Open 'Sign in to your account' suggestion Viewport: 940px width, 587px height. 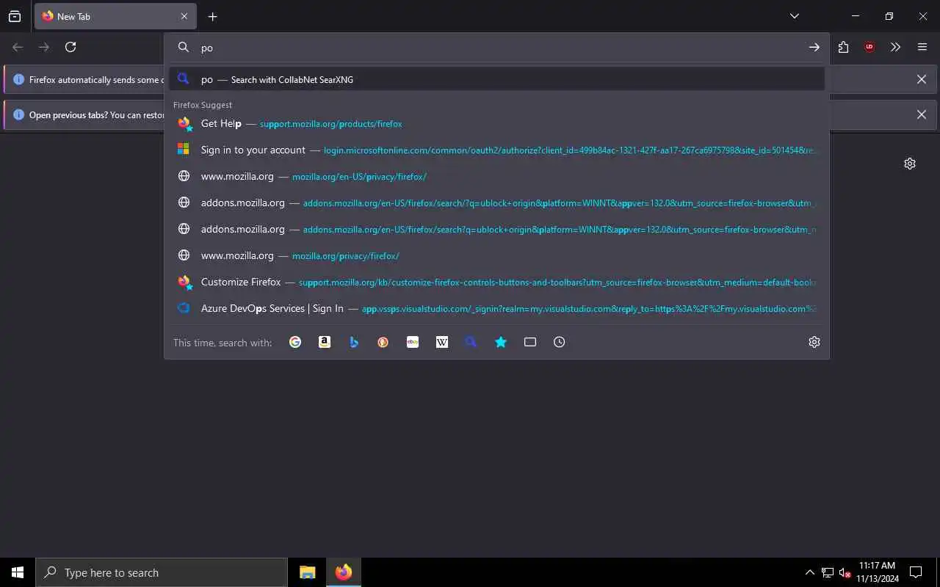tap(496, 150)
